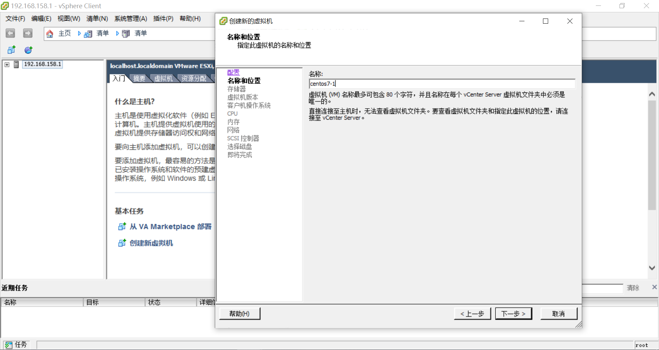The width and height of the screenshot is (659, 350).
Task: Switch to Resource Allocation (资源分配) tab
Action: click(x=194, y=79)
